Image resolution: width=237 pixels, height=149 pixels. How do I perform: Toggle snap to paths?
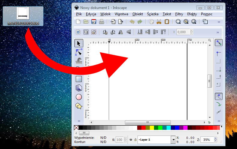pyautogui.click(x=219, y=104)
